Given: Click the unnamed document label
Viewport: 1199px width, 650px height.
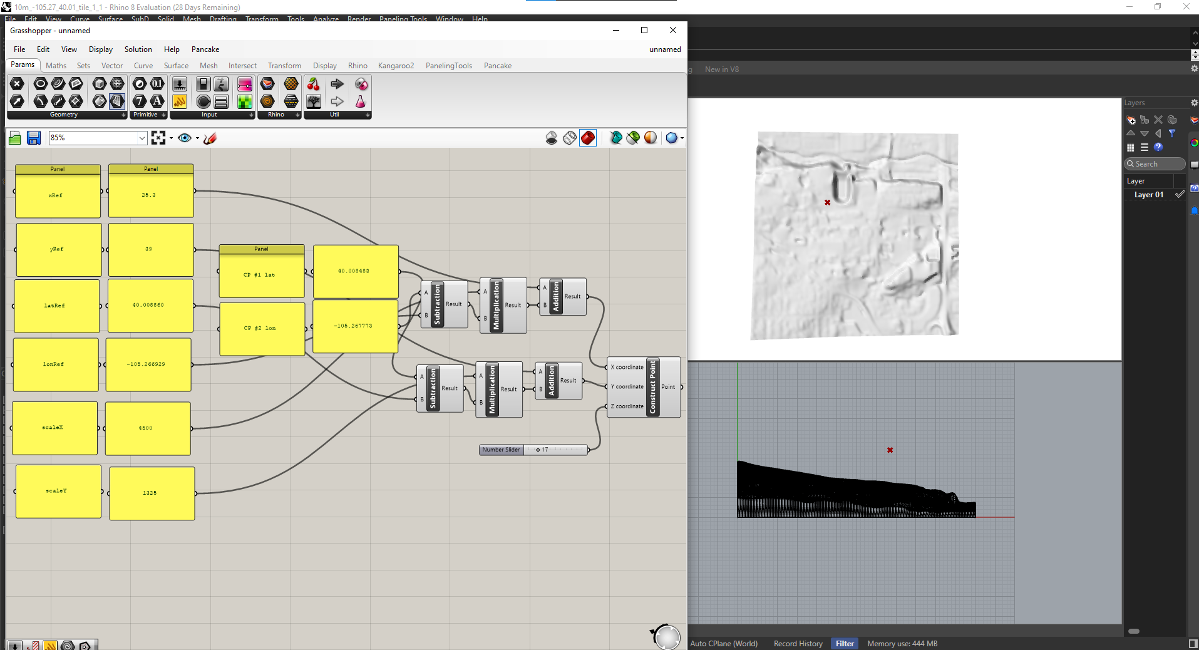Looking at the screenshot, I should [665, 49].
